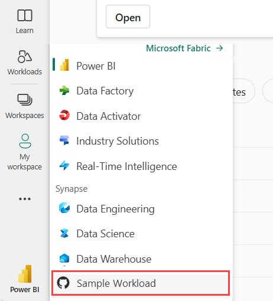Select Power BI from the list
This screenshot has height=301, width=273.
click(x=141, y=66)
